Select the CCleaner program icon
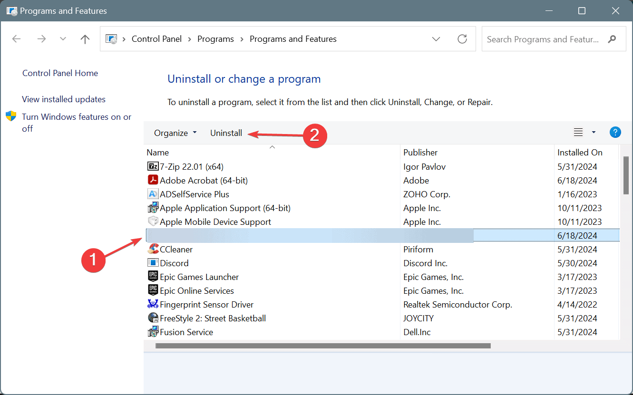Screen dimensions: 633x395 point(153,249)
